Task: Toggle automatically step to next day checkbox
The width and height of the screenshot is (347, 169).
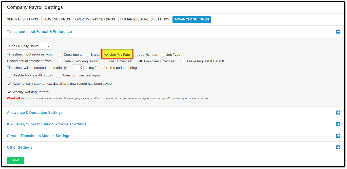Action: 9,83
